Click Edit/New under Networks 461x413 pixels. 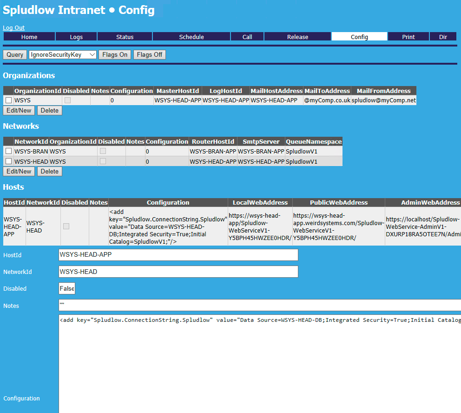tap(19, 172)
